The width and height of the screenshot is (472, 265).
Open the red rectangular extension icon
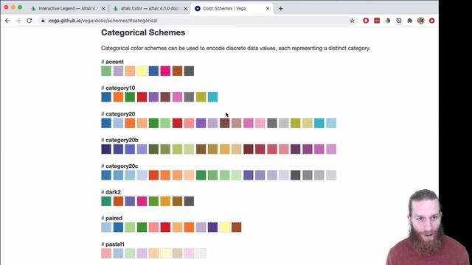click(x=377, y=21)
